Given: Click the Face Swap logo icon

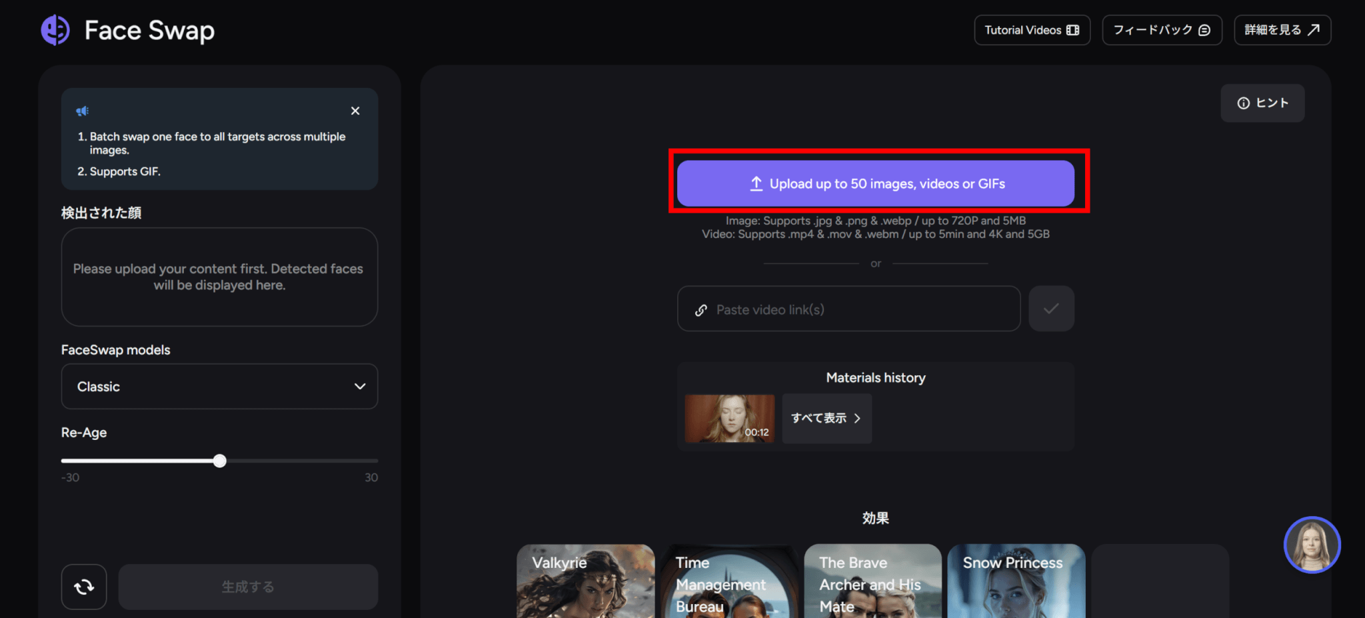Looking at the screenshot, I should tap(55, 30).
